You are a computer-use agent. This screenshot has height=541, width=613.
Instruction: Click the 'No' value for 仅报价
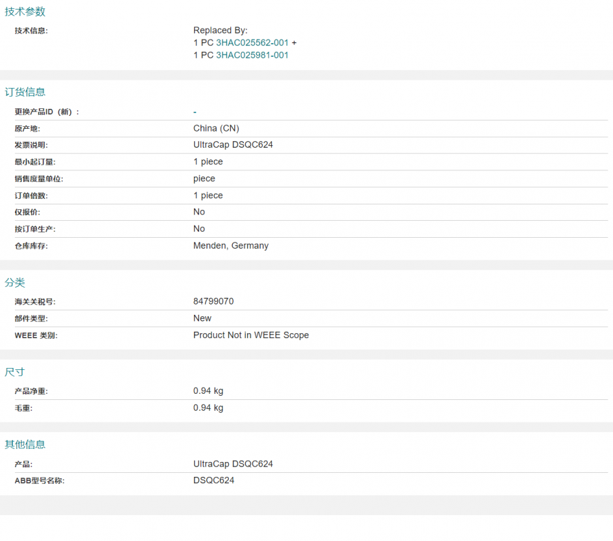click(199, 212)
